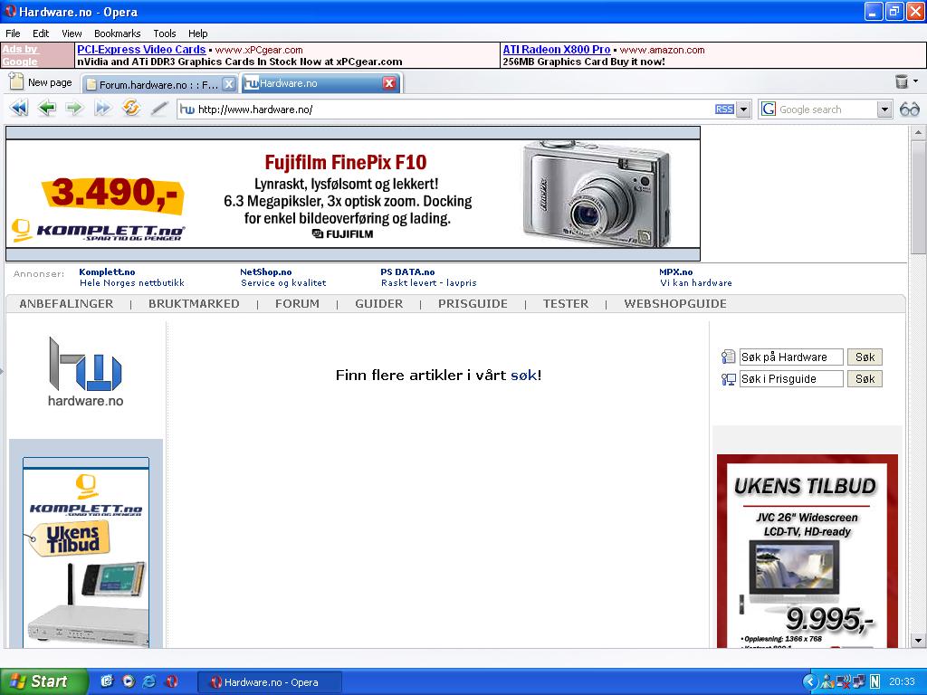Open the Bookmarks menu
927x695 pixels.
click(117, 33)
